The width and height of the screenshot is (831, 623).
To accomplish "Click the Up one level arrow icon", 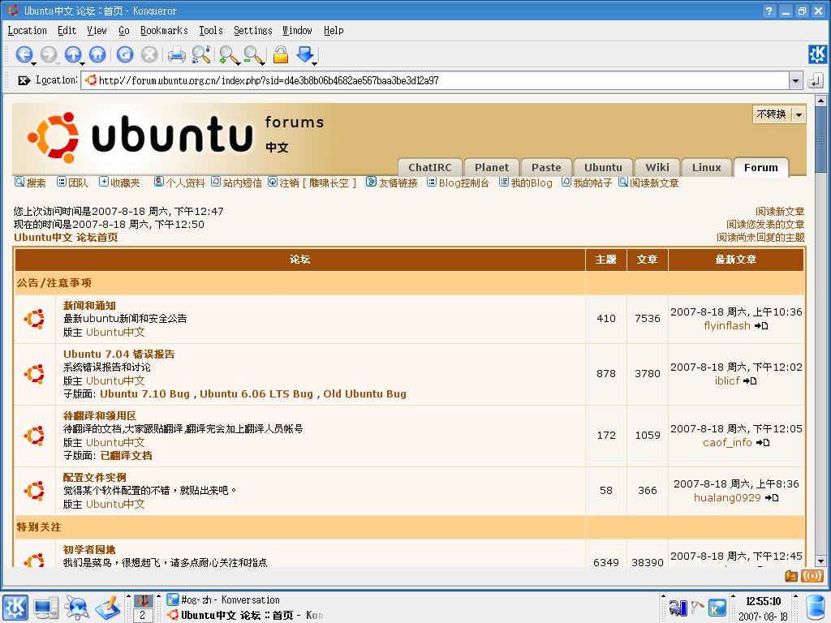I will coord(73,54).
